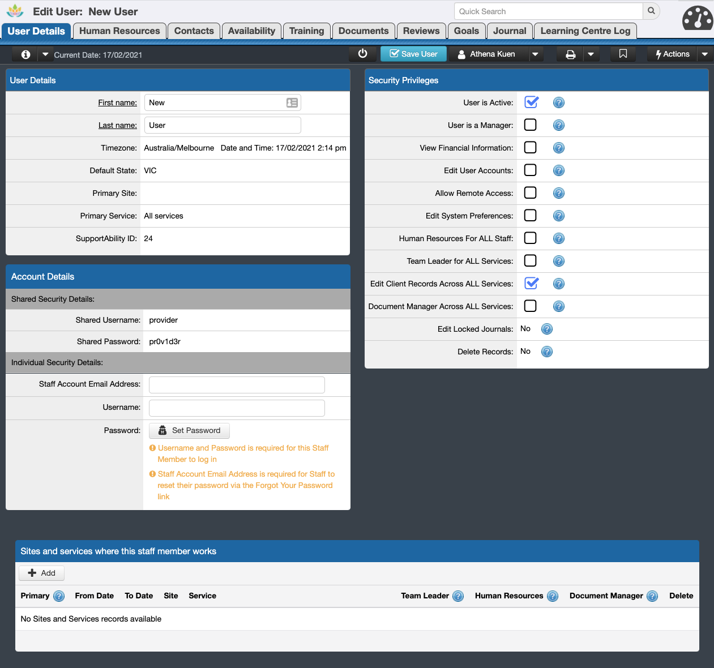714x668 pixels.
Task: Click the Last name label link
Action: 118,125
